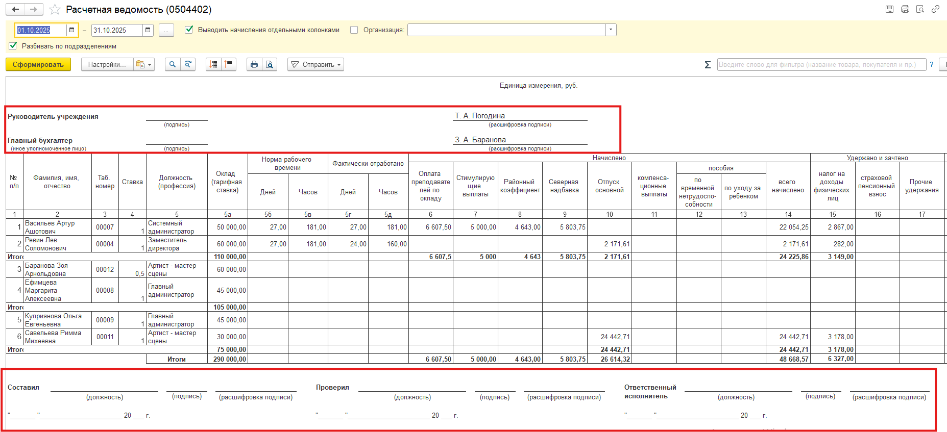Click 'Отпуск основной' column header
This screenshot has height=432, width=947.
609,186
